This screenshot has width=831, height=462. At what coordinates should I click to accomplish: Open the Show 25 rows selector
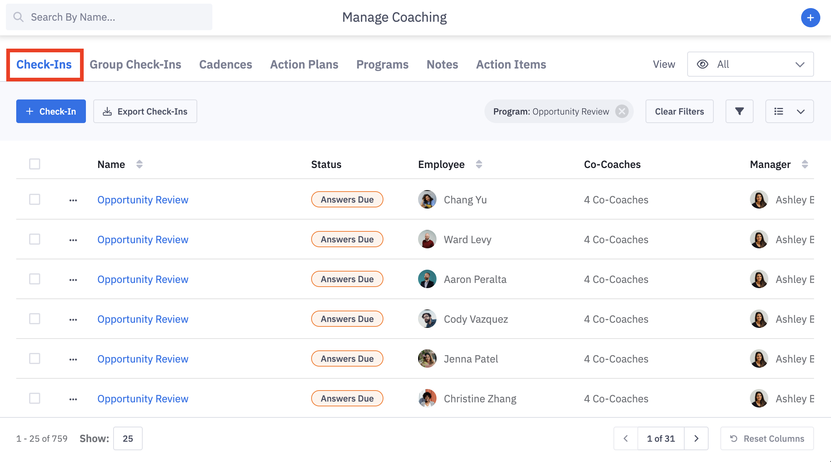point(128,438)
